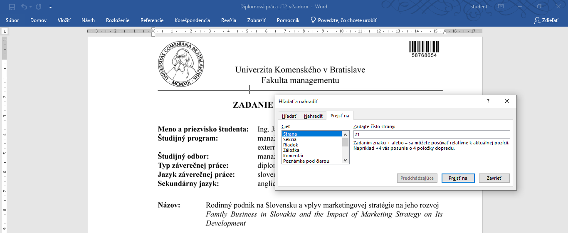The width and height of the screenshot is (568, 233).
Task: Open the Návrh ribbon tab
Action: pyautogui.click(x=88, y=20)
